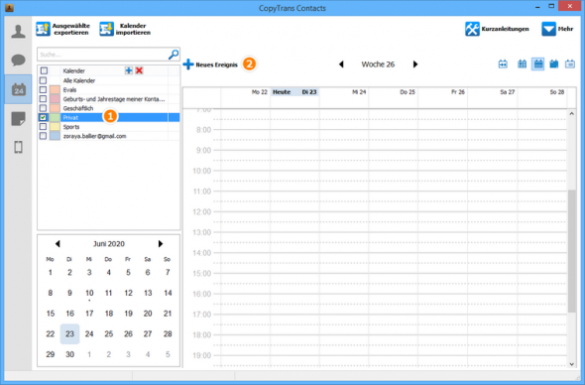
Task: Click the calendar vertical scrollbar thumb
Action: click(x=571, y=251)
